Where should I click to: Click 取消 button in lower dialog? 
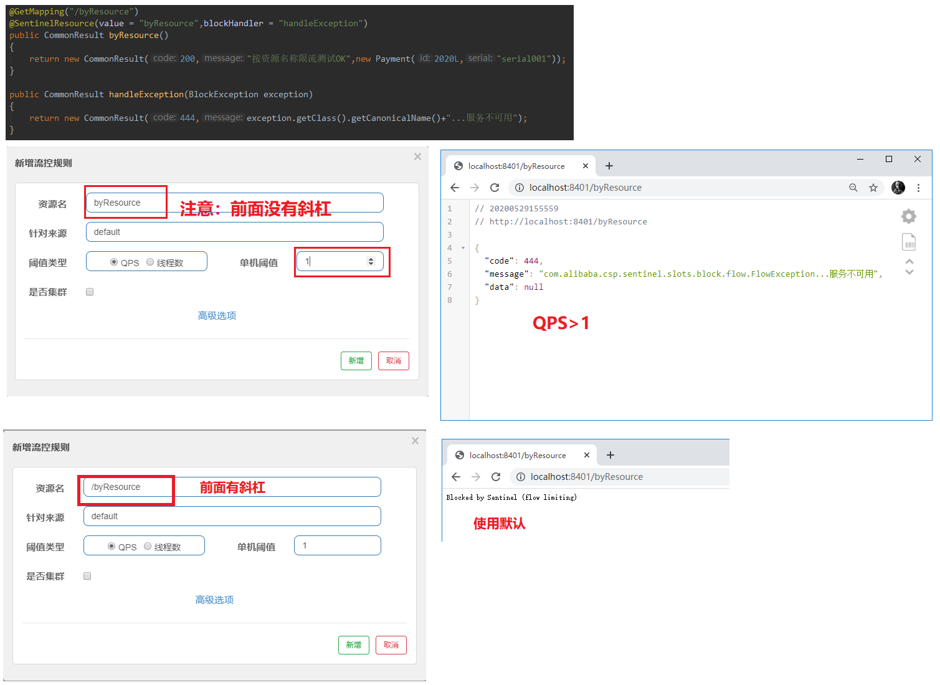pos(391,645)
